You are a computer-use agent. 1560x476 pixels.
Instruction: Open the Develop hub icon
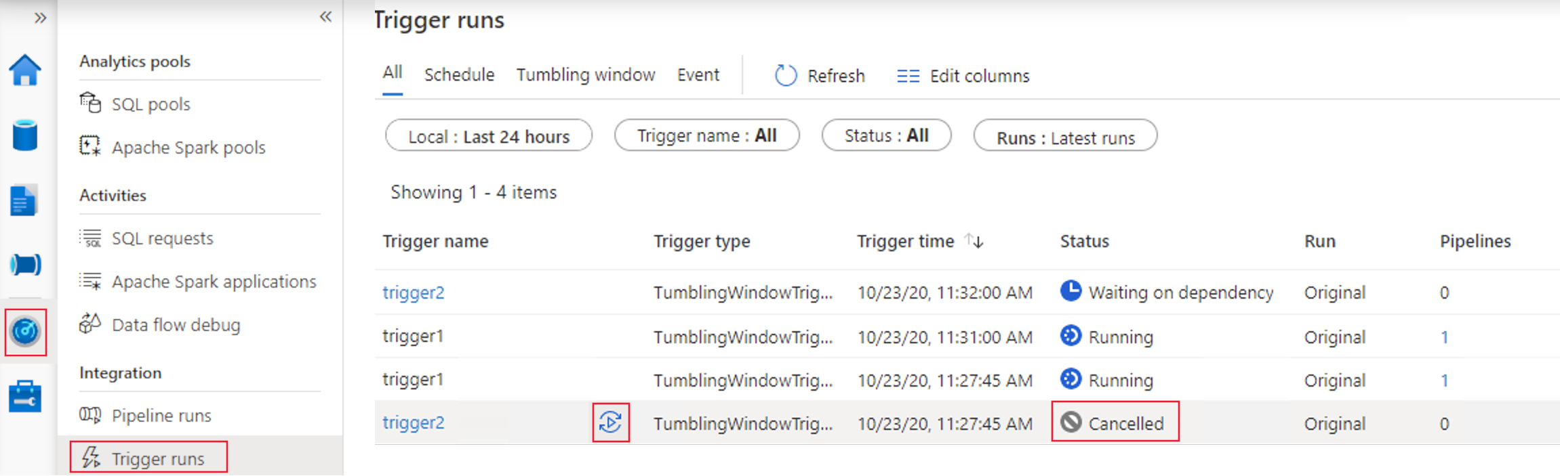point(24,200)
